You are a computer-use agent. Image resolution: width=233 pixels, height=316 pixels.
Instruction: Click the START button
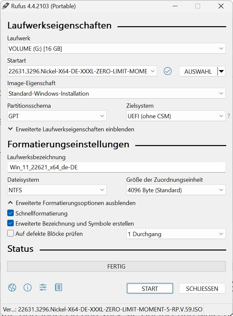pos(150,288)
